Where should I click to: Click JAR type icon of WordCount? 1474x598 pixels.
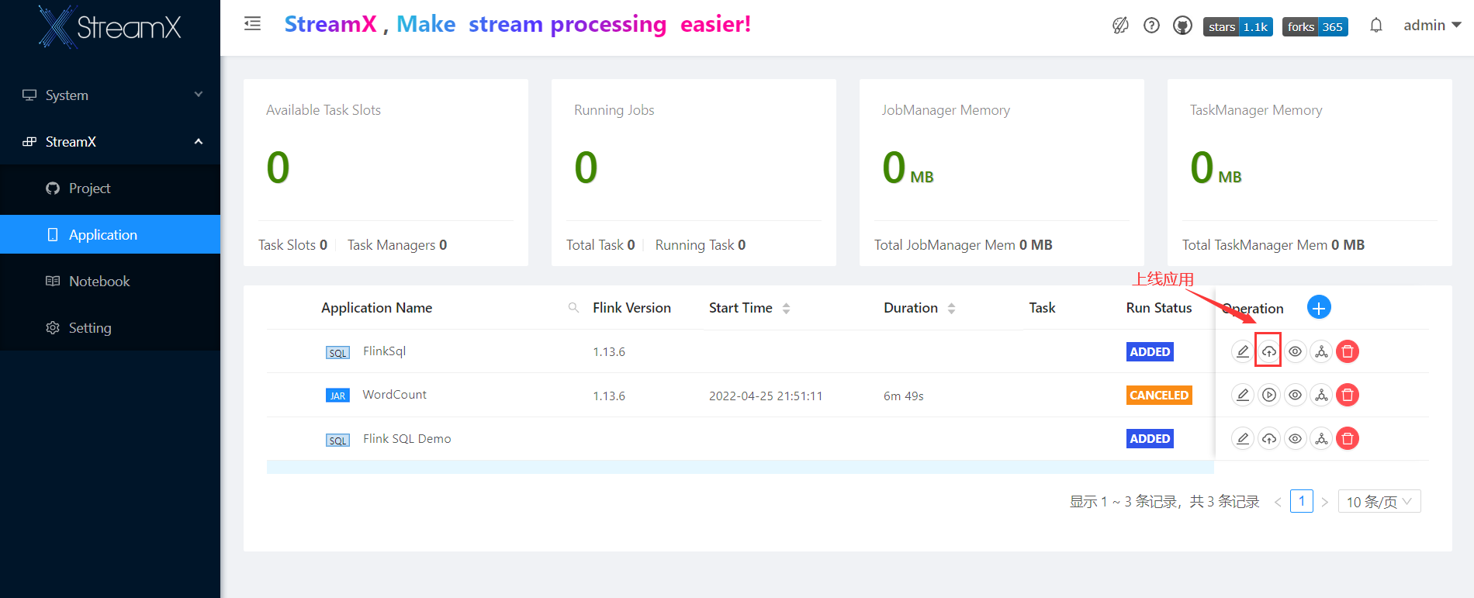(x=337, y=396)
